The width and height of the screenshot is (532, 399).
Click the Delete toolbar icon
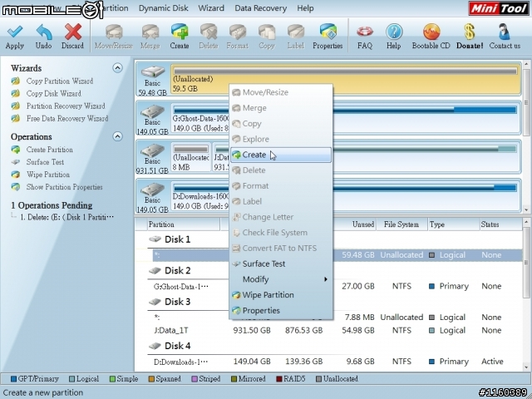(209, 32)
